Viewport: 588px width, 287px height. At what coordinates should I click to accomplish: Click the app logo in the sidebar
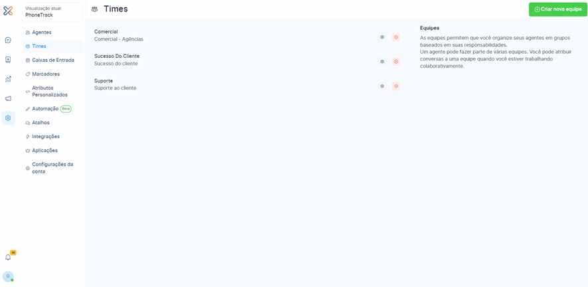8,11
